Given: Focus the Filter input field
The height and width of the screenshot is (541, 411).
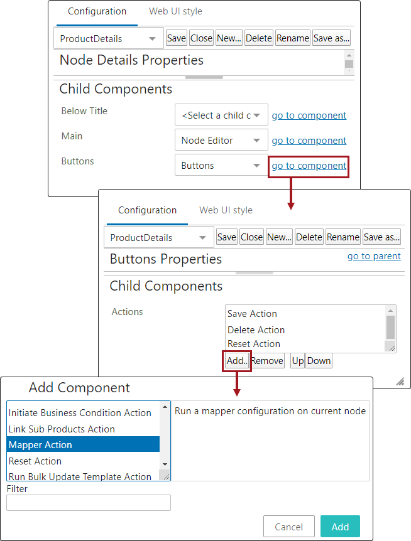Looking at the screenshot, I should click(x=89, y=503).
